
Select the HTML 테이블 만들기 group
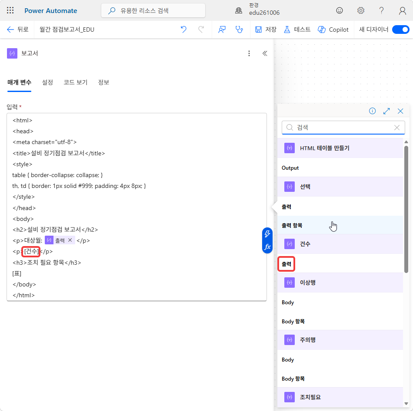coord(340,148)
